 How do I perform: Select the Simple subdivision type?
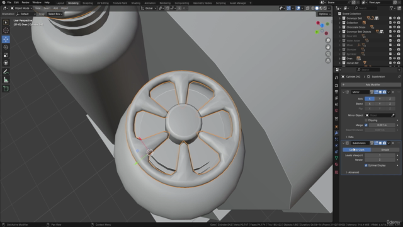point(385,150)
